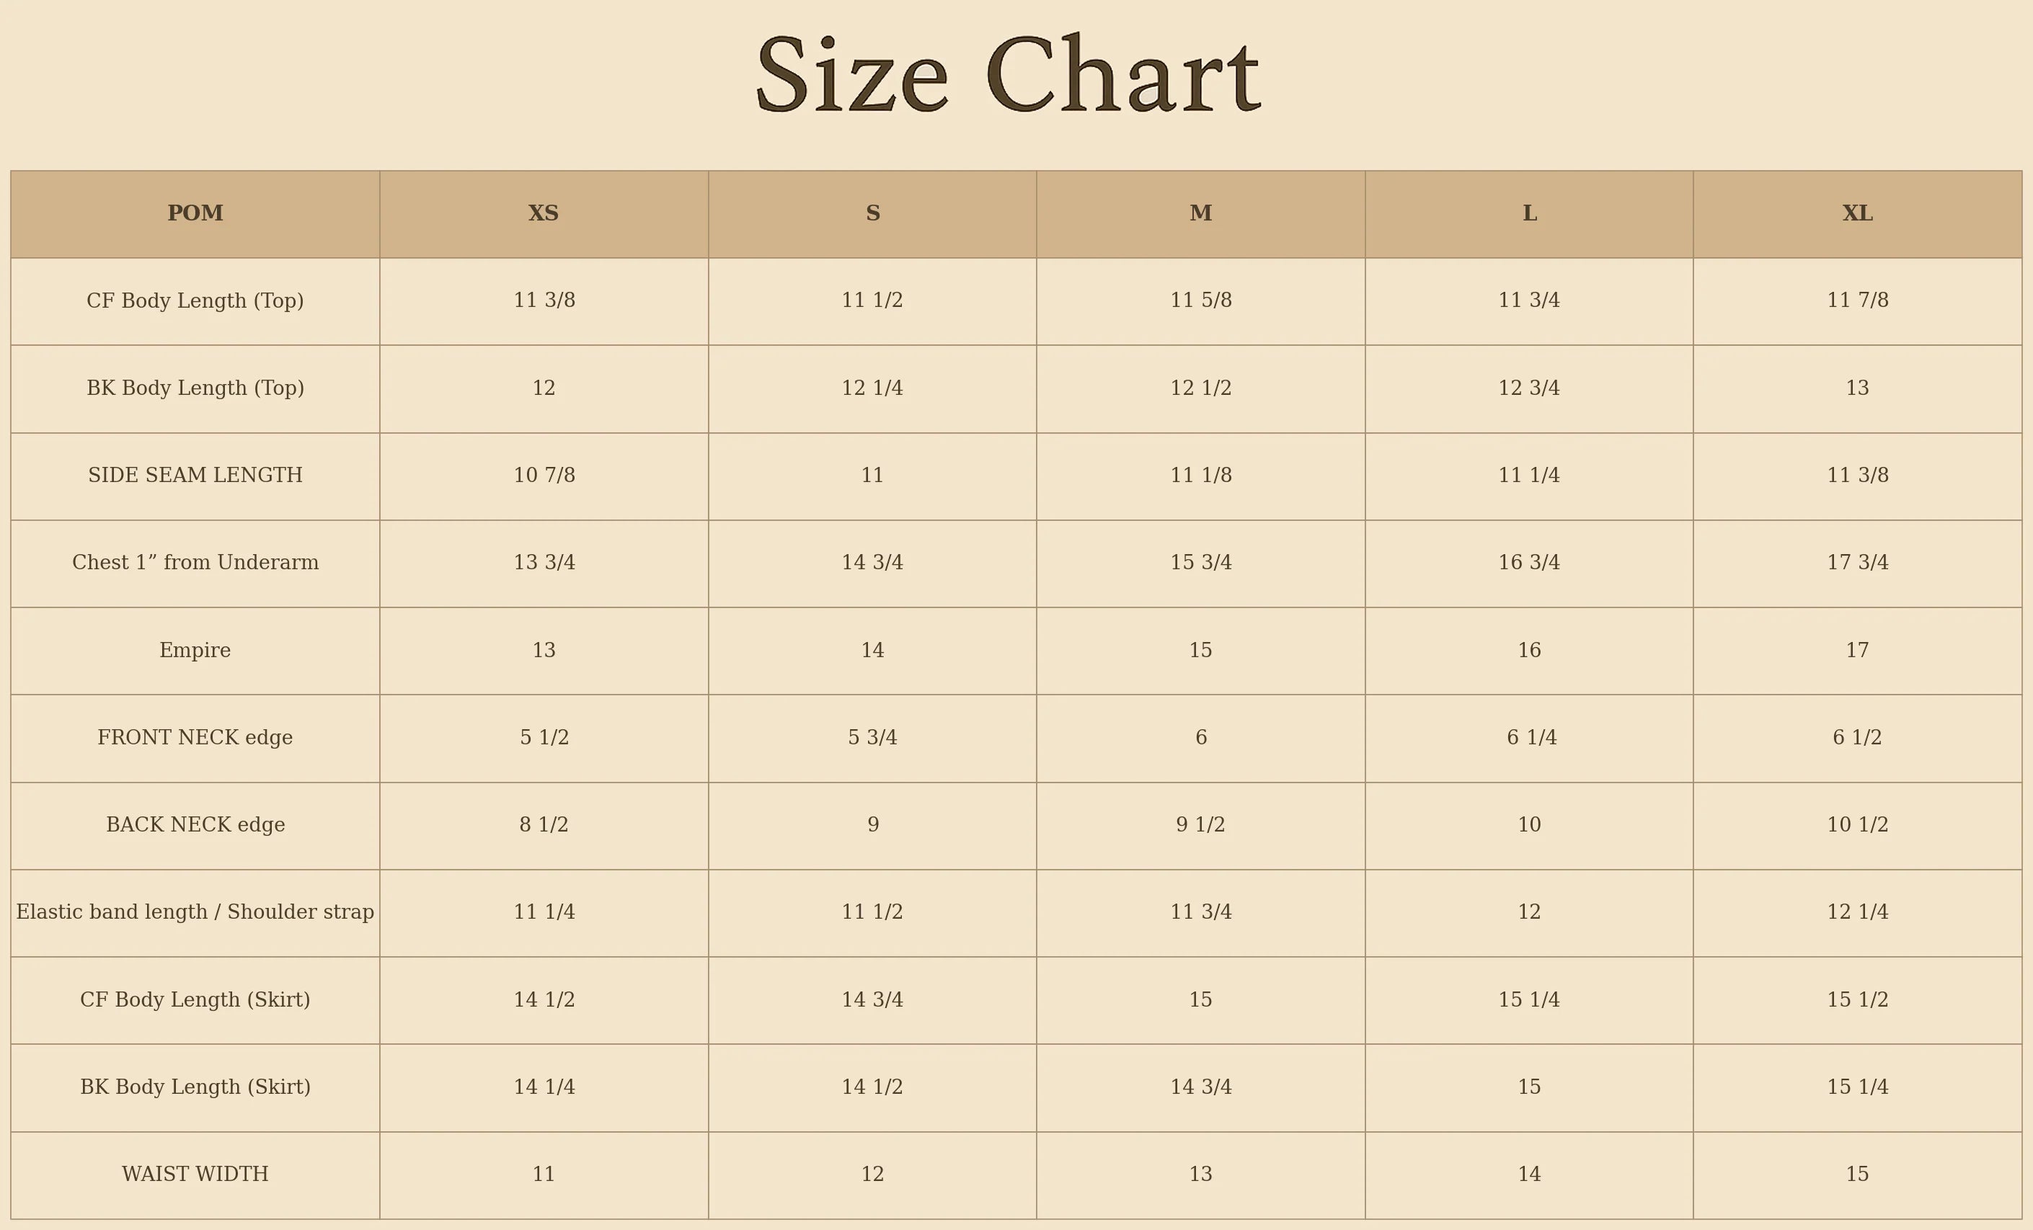
Task: Select the POM column header
Action: click(x=195, y=213)
